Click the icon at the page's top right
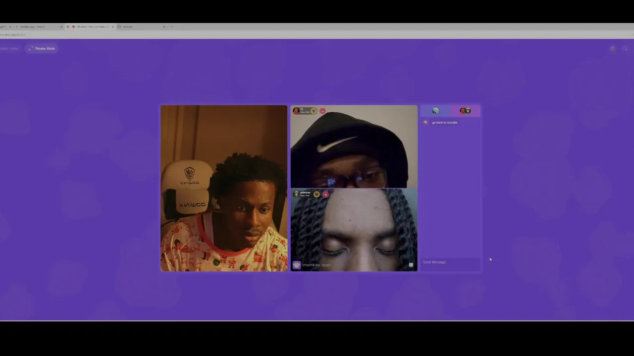The height and width of the screenshot is (356, 634). pyautogui.click(x=613, y=48)
